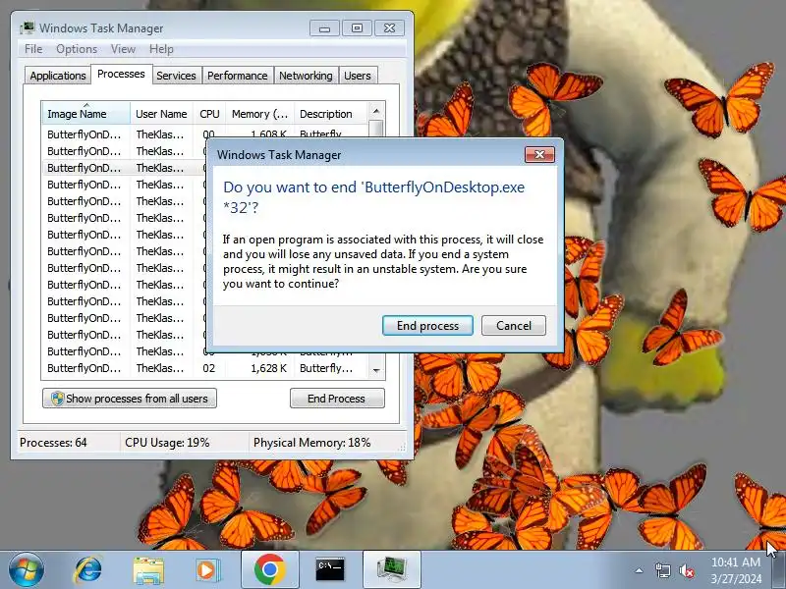Screen dimensions: 786x589
Task: Click the muted volume tray icon
Action: click(x=686, y=570)
